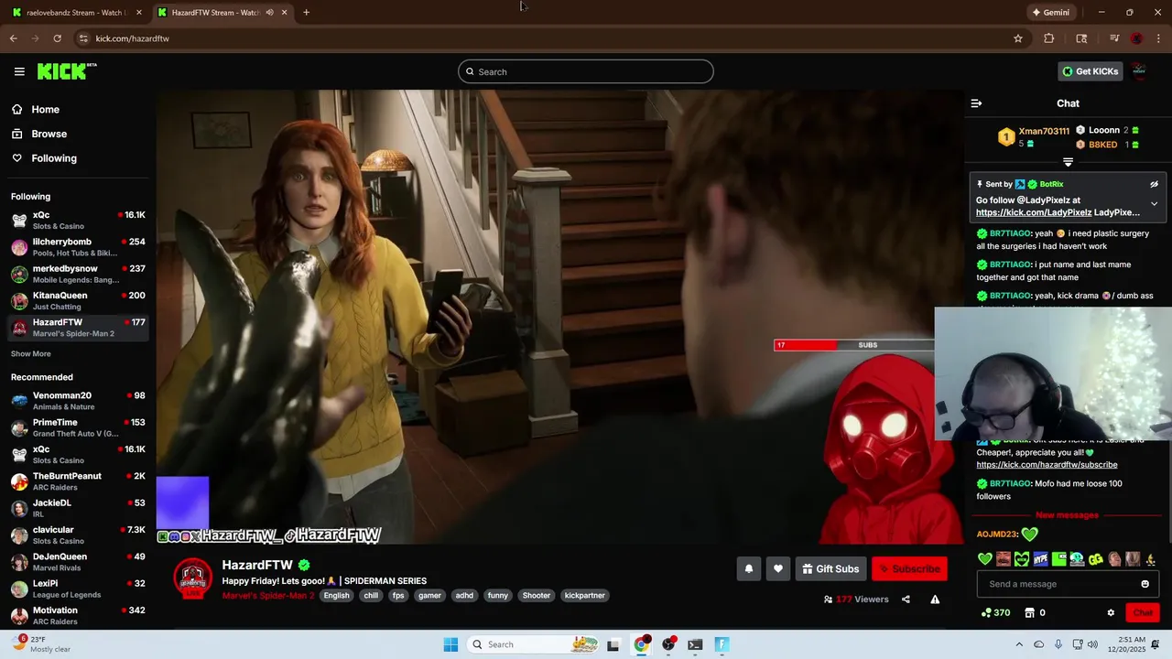Hide the pinned BotRix message

click(1154, 184)
